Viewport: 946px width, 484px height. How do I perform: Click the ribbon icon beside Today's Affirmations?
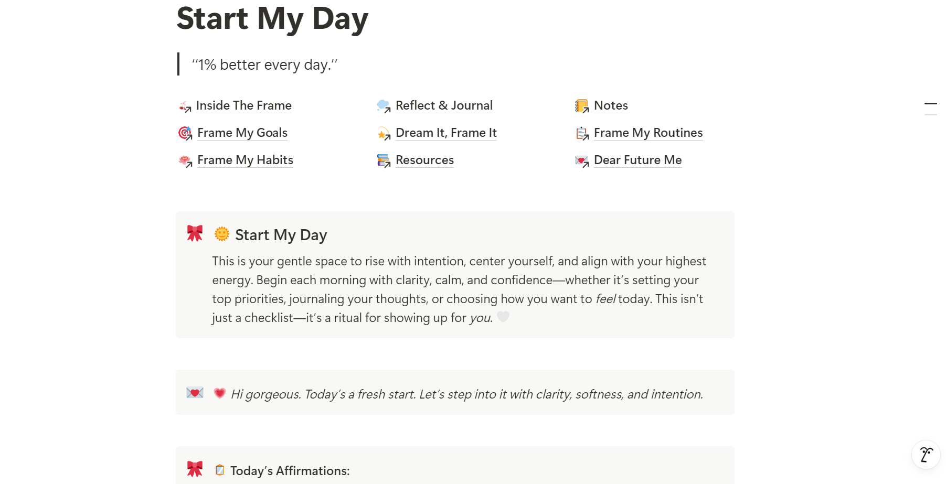click(x=195, y=468)
